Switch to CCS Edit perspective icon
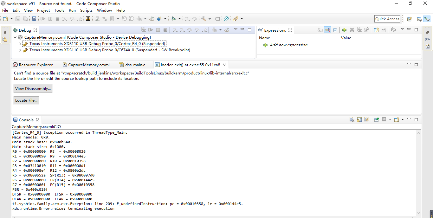This screenshot has width=433, height=218. click(419, 19)
